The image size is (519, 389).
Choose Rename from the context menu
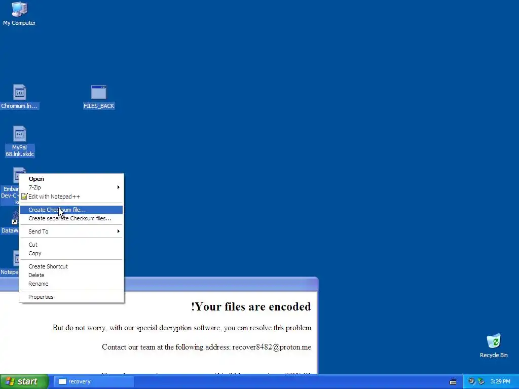[71, 284]
